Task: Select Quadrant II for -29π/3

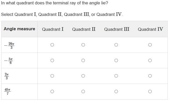Action: [83, 45]
